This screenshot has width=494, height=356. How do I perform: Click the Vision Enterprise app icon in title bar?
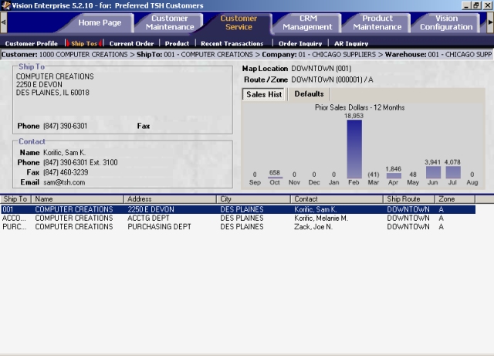click(x=5, y=5)
